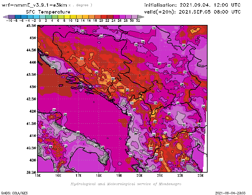Click the '42N' latitude axis label
The height and width of the screenshot is (195, 252).
tap(32, 111)
